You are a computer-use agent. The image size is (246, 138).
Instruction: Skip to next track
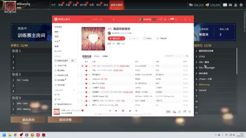click(130, 111)
